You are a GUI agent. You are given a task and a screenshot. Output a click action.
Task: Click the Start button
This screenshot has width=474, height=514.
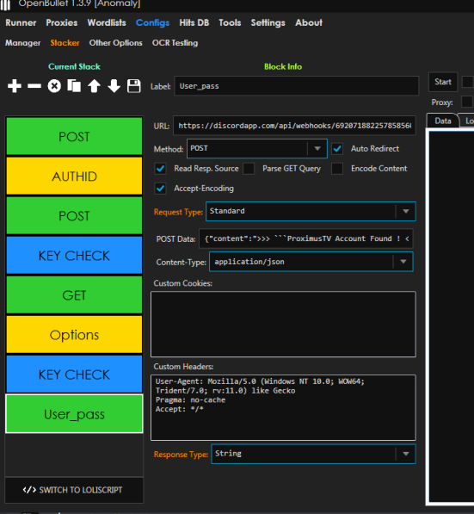click(443, 82)
